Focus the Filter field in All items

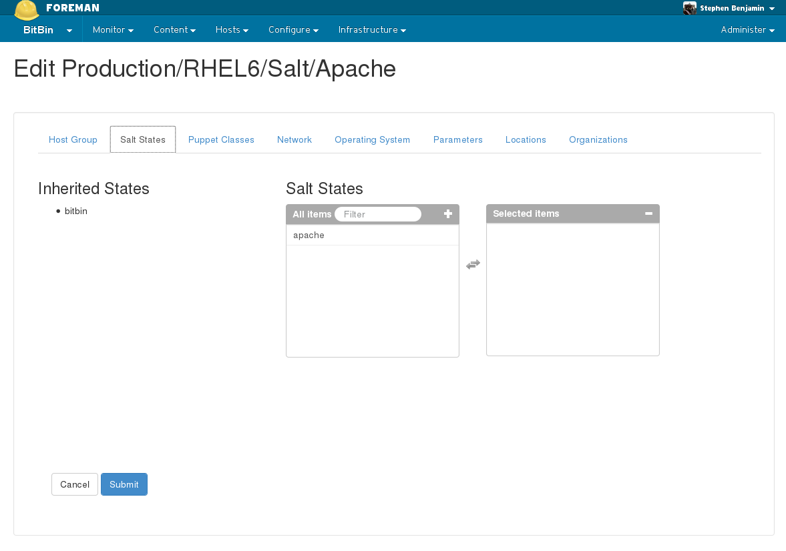point(378,214)
